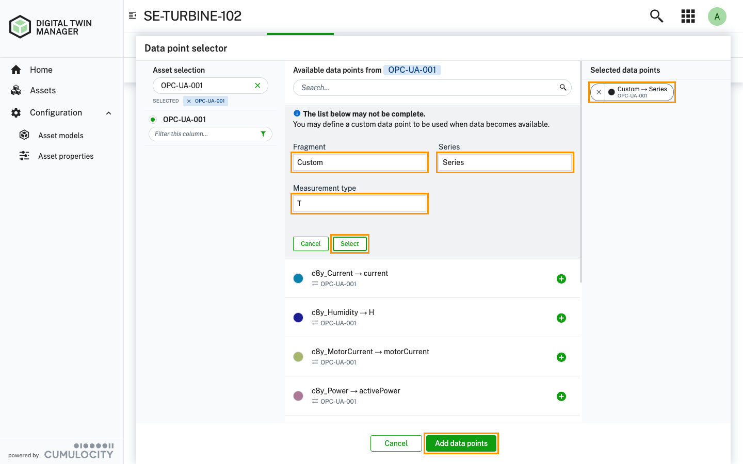
Task: Remove the Custom → Series selected data point
Action: tap(598, 92)
